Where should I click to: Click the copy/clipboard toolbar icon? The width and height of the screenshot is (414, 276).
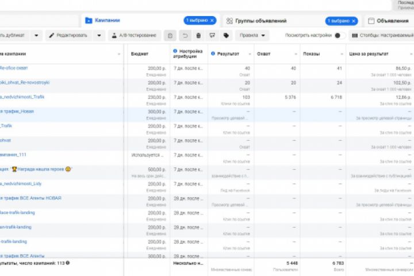[x=170, y=36]
